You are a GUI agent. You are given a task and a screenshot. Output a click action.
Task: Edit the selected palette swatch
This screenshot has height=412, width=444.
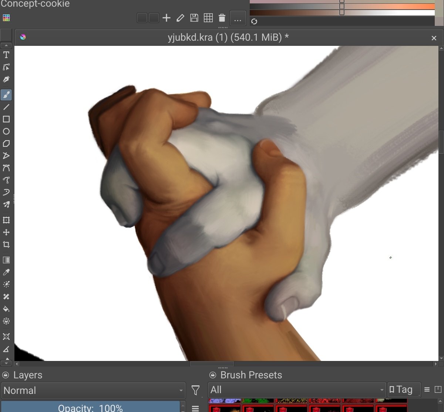(x=180, y=18)
